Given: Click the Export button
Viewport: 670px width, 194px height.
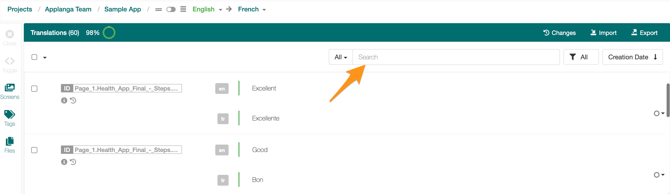Looking at the screenshot, I should [644, 33].
